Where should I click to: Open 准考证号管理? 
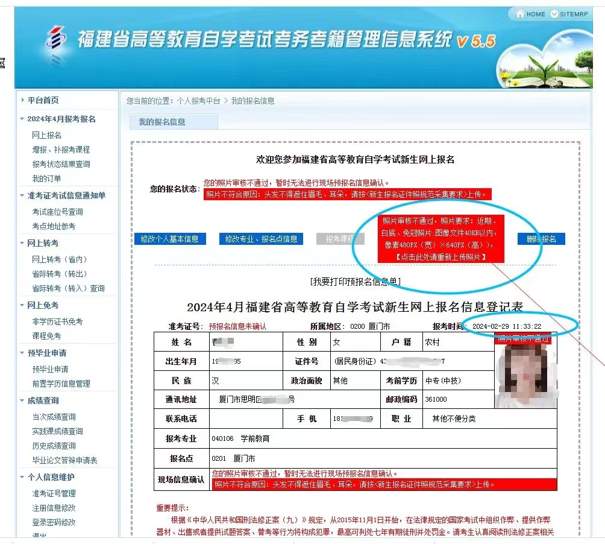(54, 493)
